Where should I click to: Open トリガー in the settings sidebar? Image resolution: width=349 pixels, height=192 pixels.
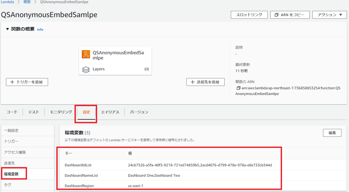(x=27, y=141)
